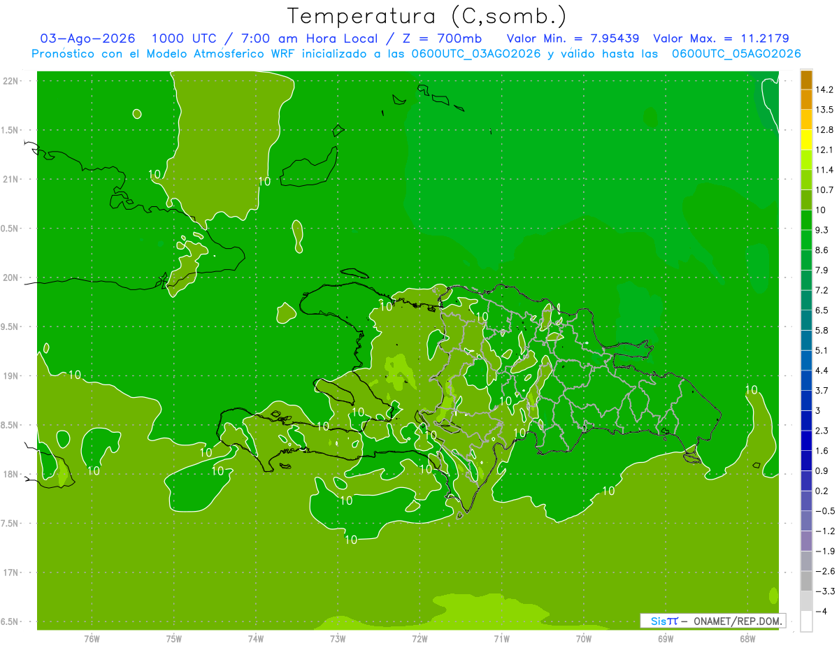The height and width of the screenshot is (648, 839).
Task: Click the 76W longitude axis label
Action: pyautogui.click(x=92, y=638)
